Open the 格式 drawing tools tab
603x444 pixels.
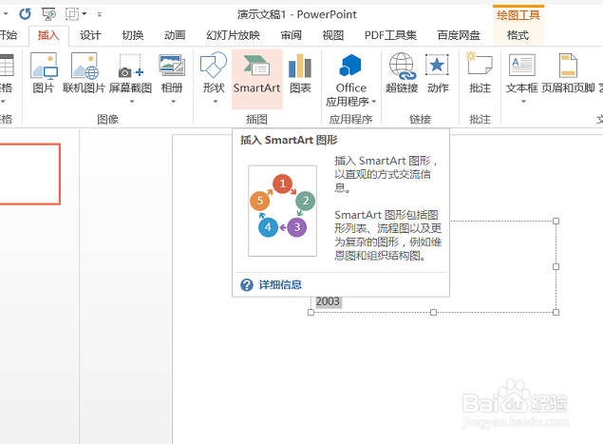(518, 35)
